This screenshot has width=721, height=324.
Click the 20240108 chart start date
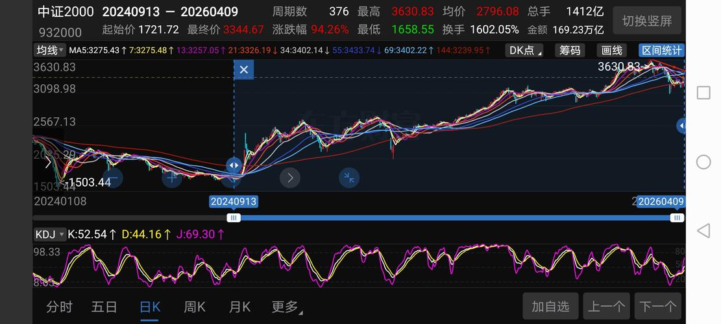[60, 202]
